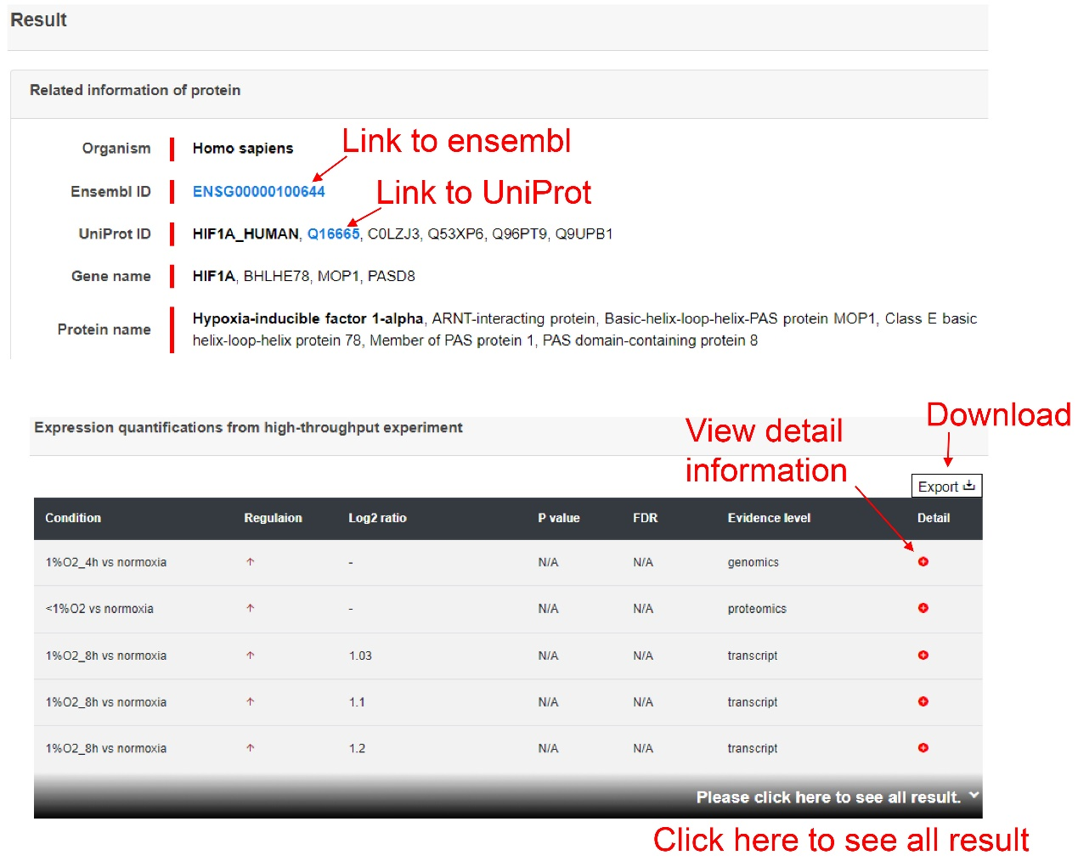This screenshot has height=861, width=1078.
Task: Click the Condition column header
Action: pos(73,518)
